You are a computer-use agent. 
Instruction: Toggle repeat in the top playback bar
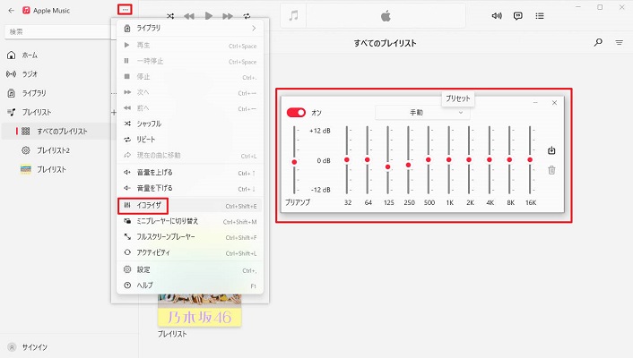coord(247,16)
